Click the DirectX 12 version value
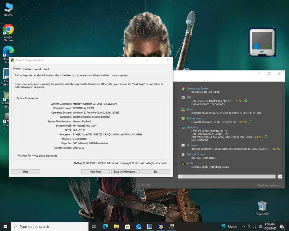Screen dimensions: 289x231 click(x=79, y=148)
